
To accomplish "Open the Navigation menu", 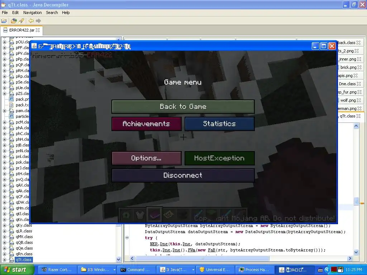I will pyautogui.click(x=33, y=13).
